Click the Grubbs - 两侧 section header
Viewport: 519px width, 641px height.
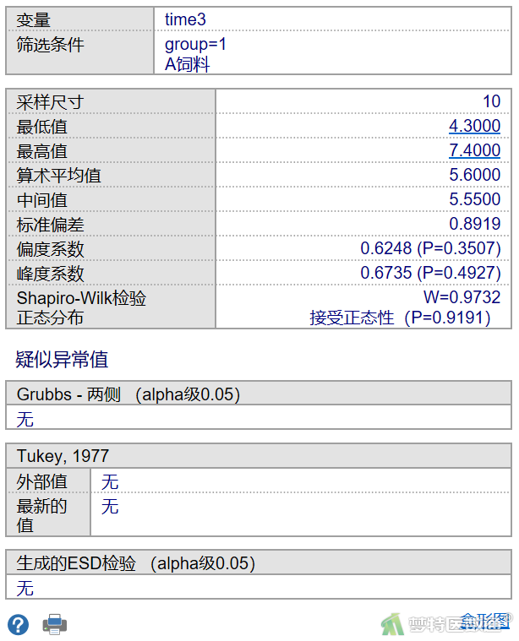128,394
